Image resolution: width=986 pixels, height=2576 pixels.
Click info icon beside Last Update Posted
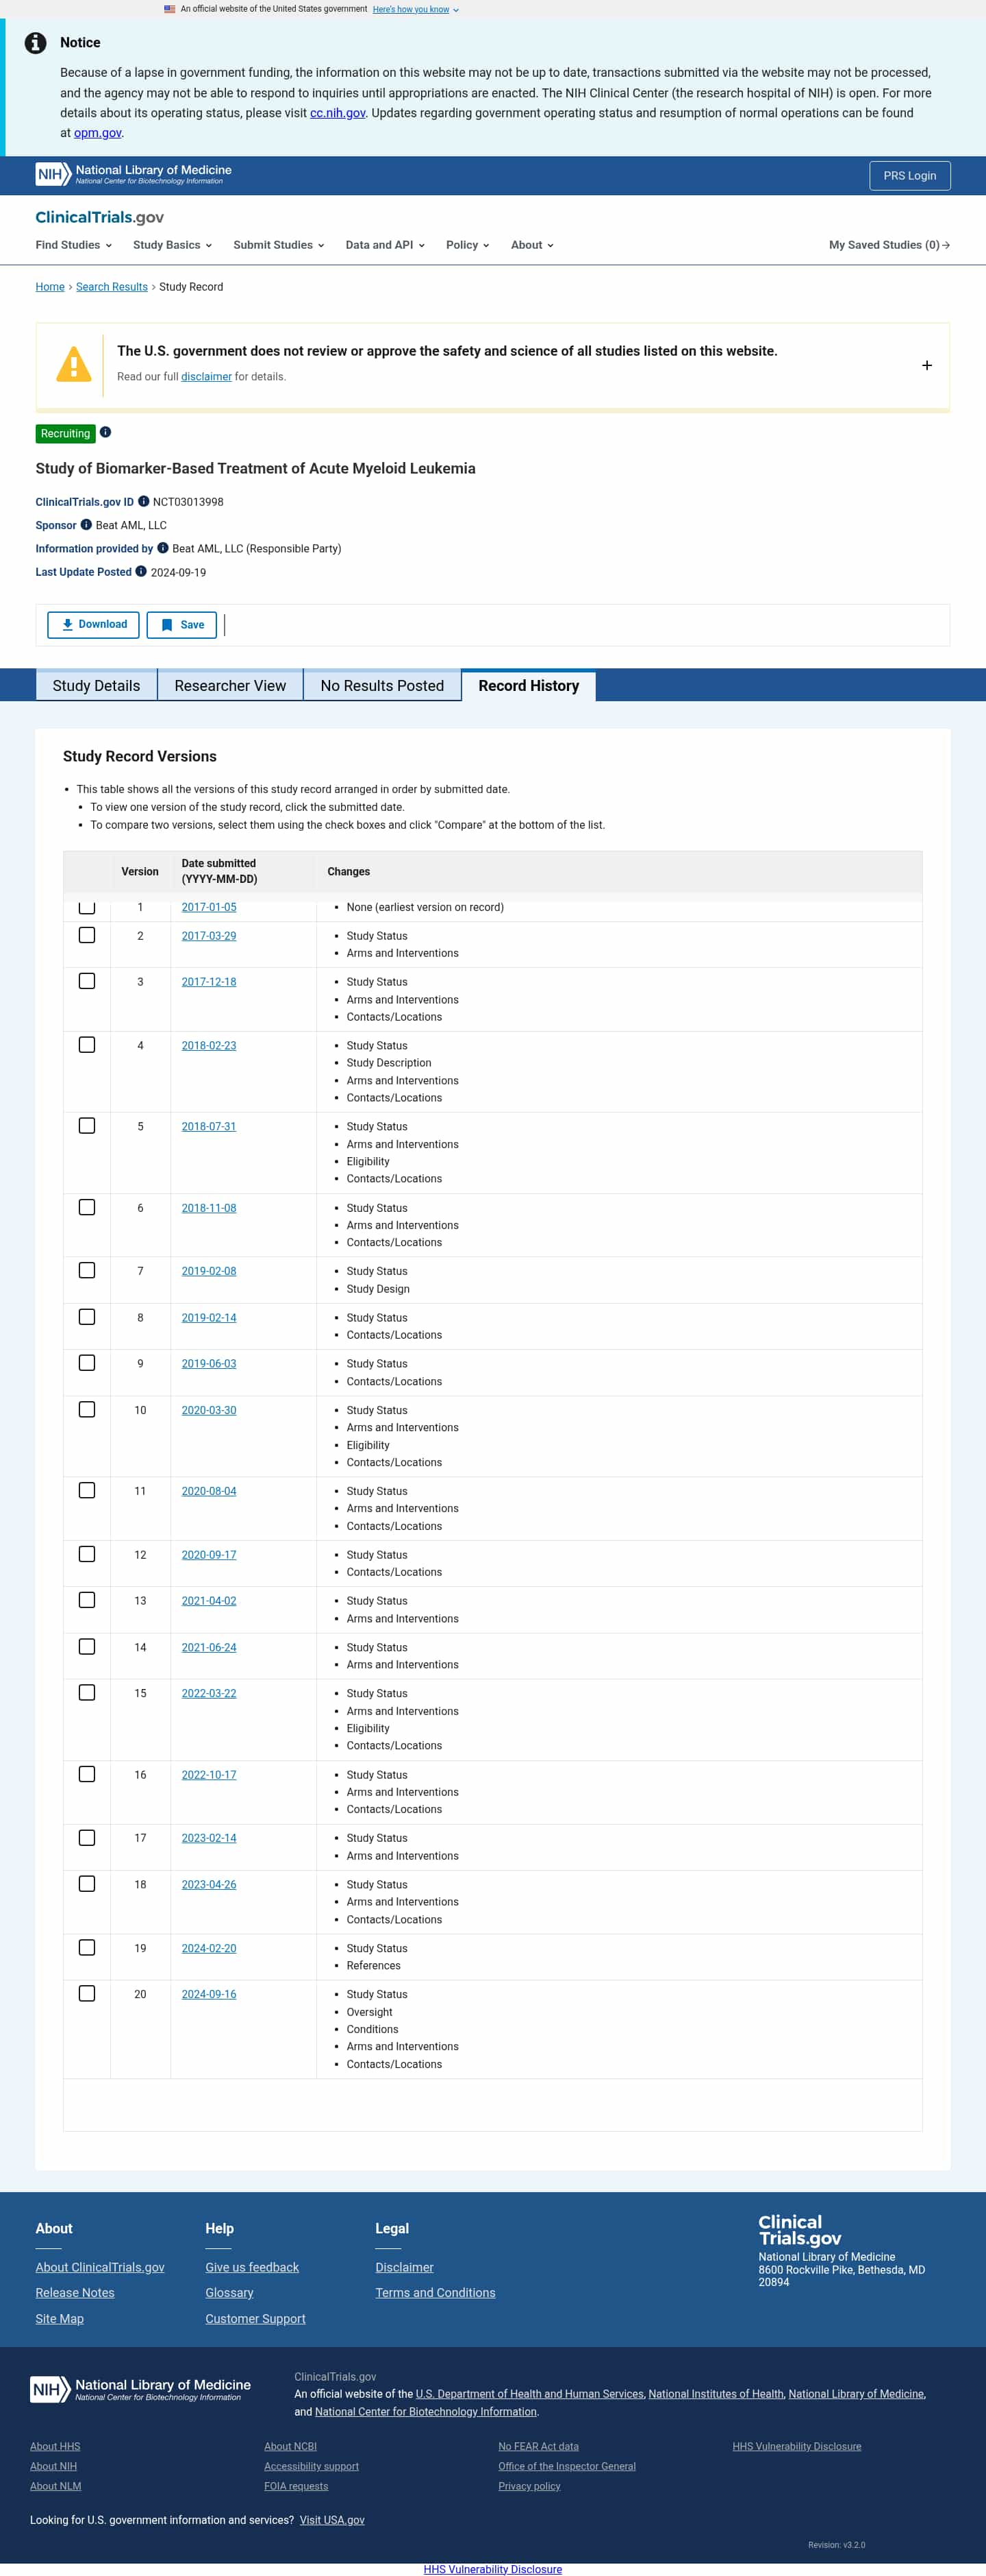click(141, 571)
